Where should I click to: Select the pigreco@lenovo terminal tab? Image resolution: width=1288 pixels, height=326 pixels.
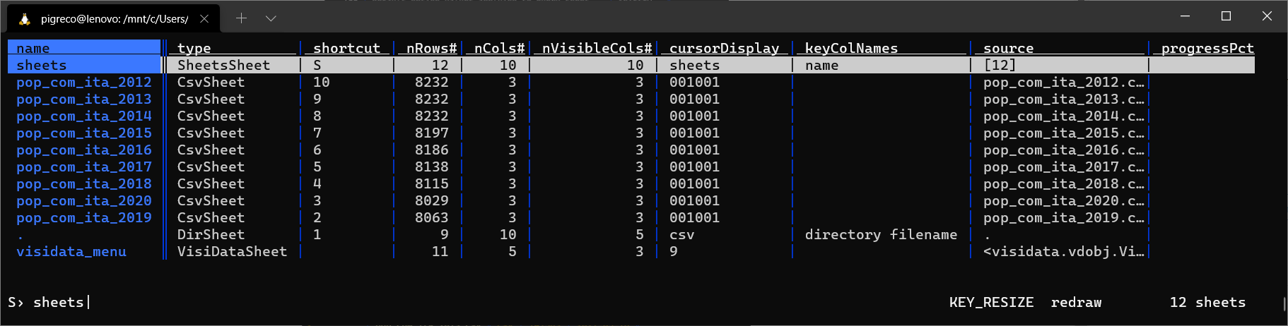pos(114,19)
